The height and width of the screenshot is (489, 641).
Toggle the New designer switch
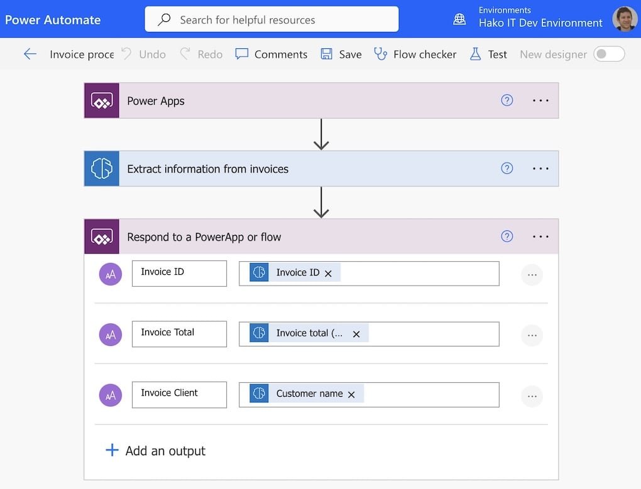609,54
